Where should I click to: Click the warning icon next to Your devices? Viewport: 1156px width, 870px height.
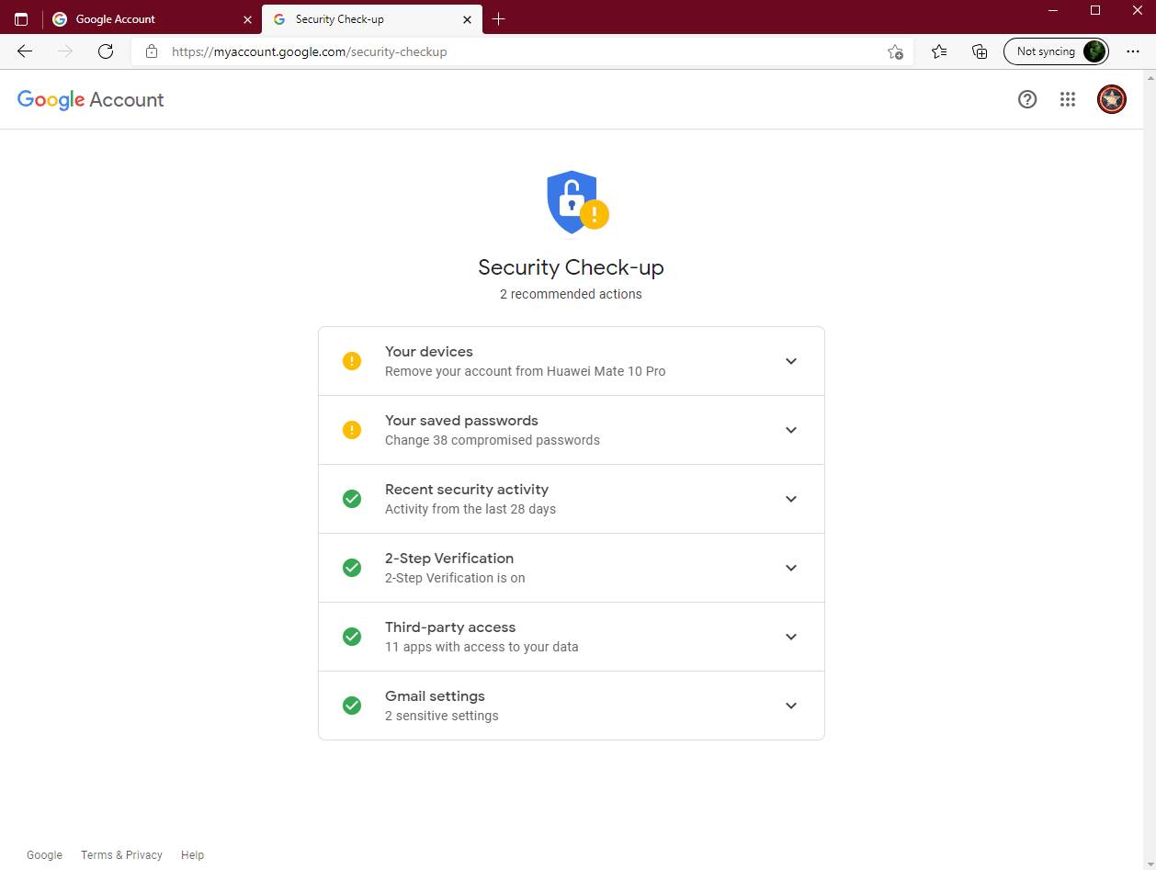351,360
